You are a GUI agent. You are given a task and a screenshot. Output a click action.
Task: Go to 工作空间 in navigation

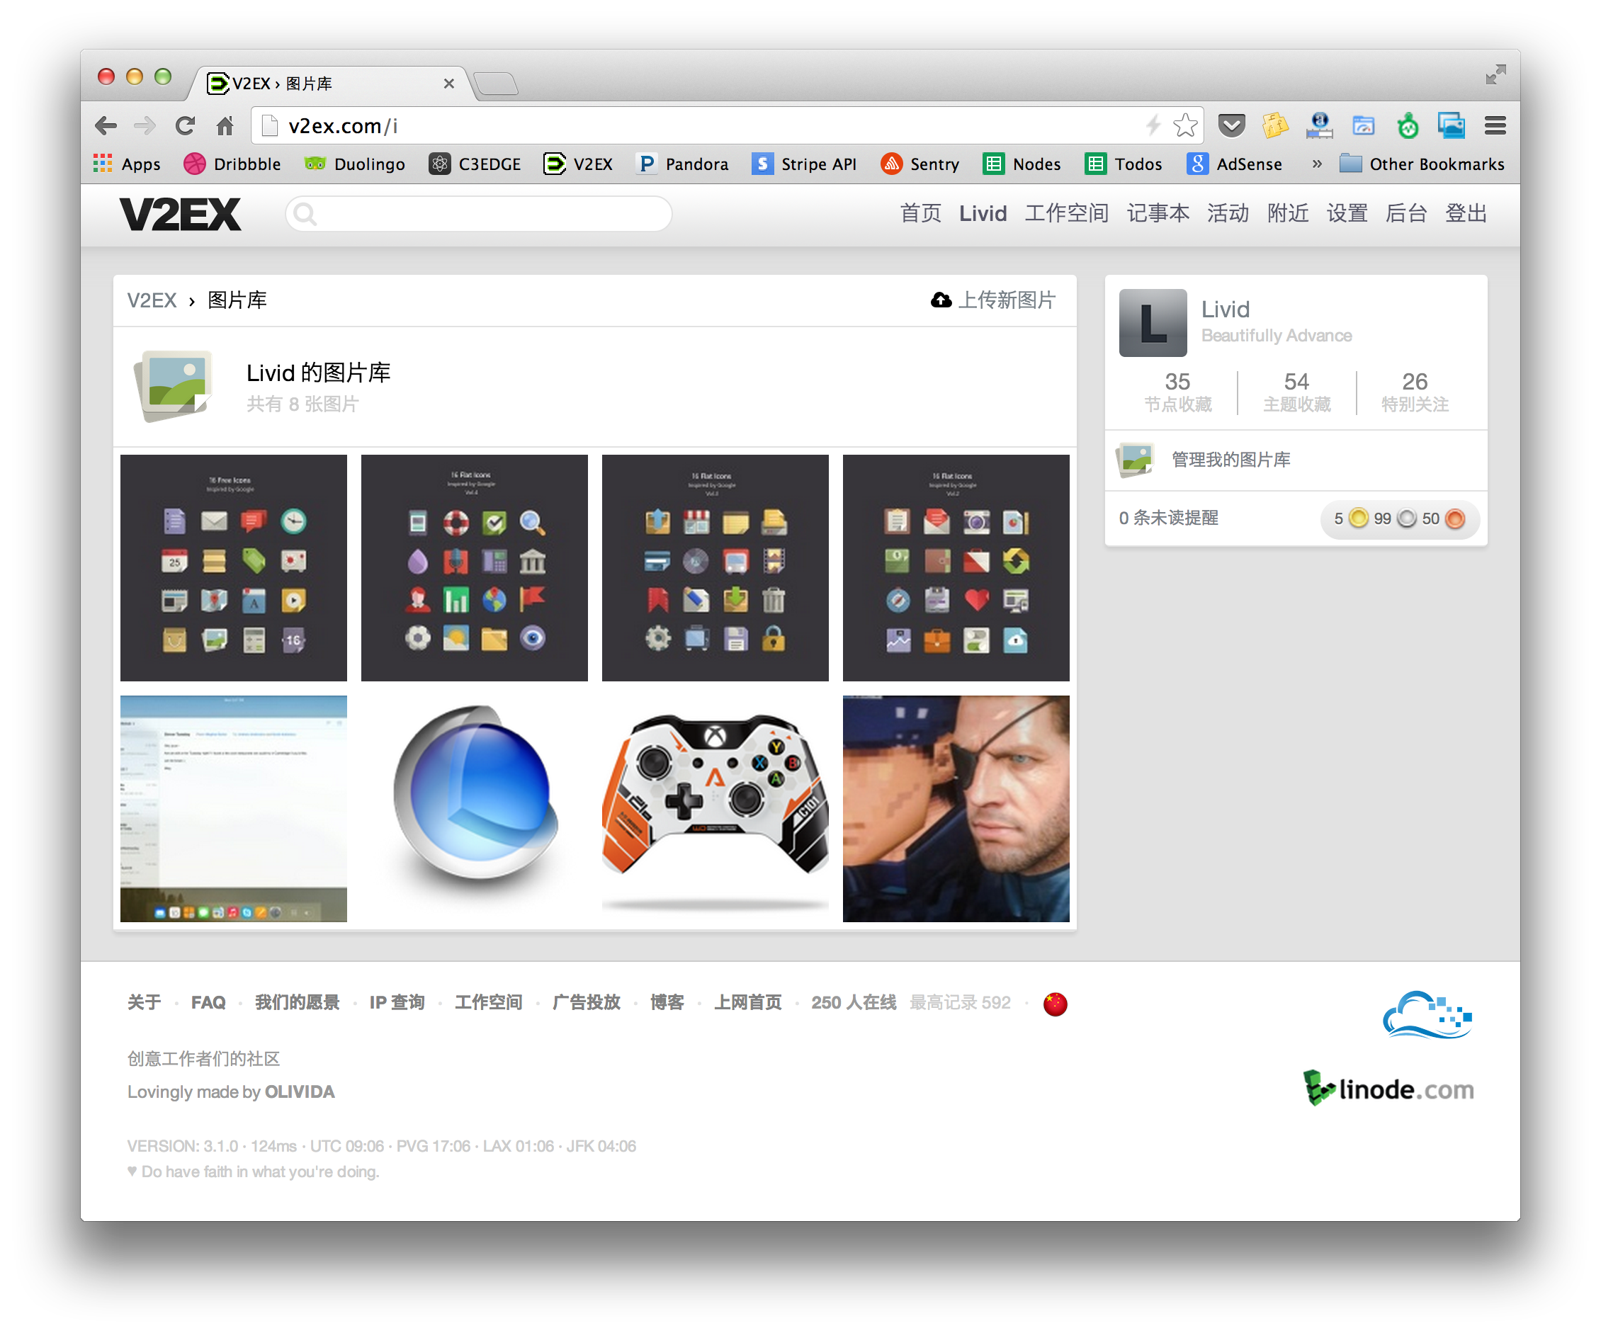[1066, 213]
